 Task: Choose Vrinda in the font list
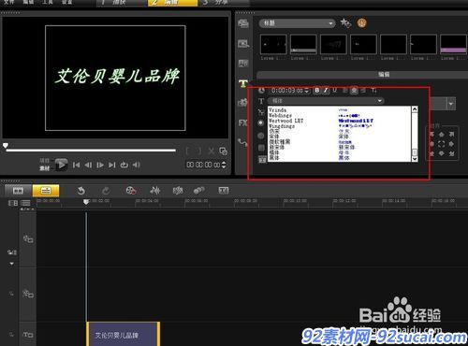point(340,109)
